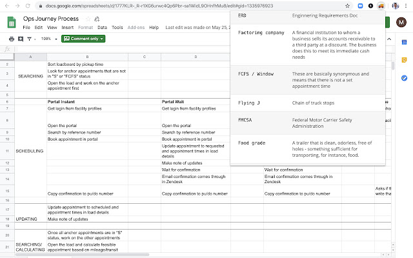Click the lock icon in address bar
This screenshot has height=258, width=413.
click(x=40, y=6)
